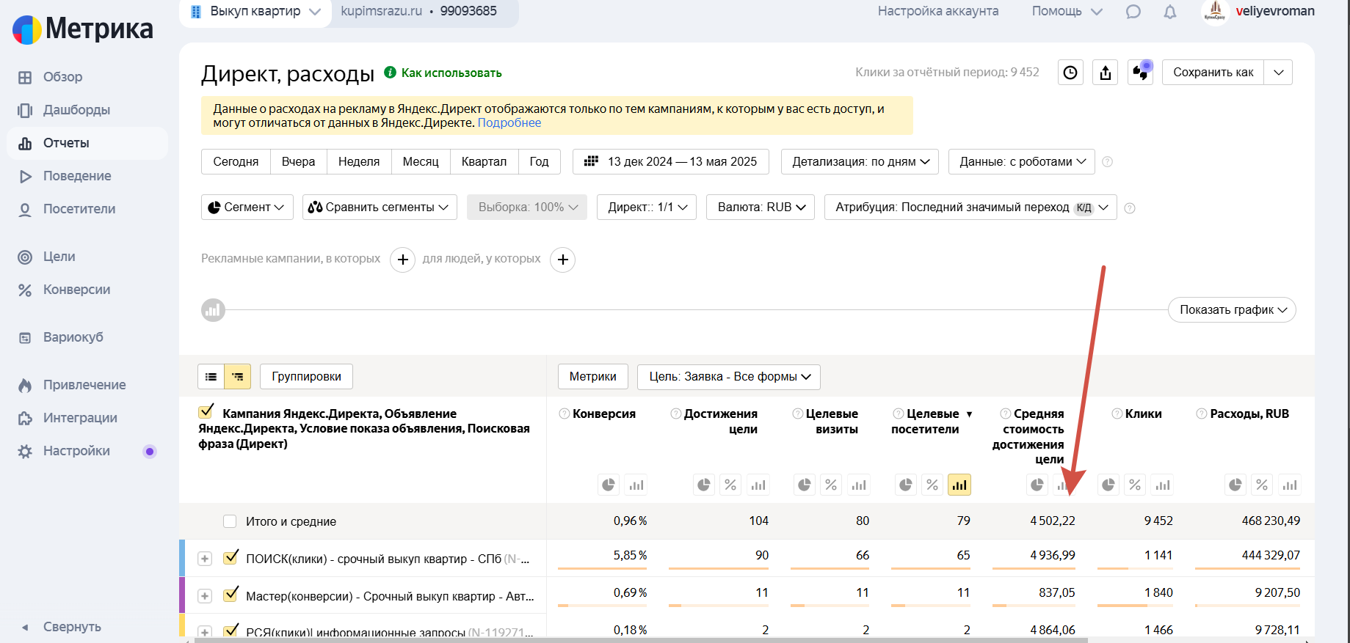The height and width of the screenshot is (643, 1350).
Task: Open the Сравнить сегменты dropdown
Action: click(x=380, y=207)
